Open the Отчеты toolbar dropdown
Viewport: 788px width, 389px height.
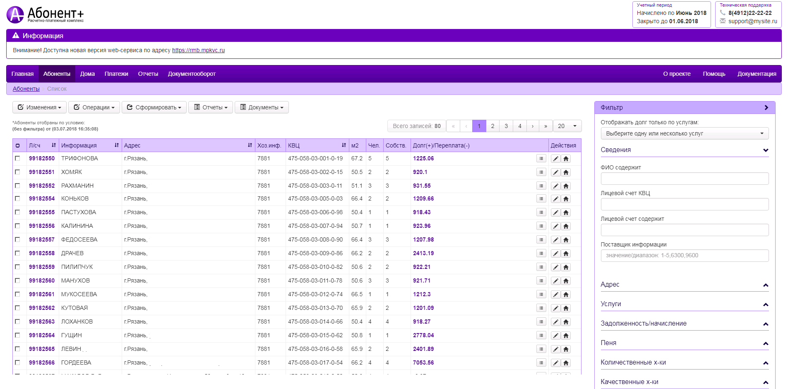(211, 107)
